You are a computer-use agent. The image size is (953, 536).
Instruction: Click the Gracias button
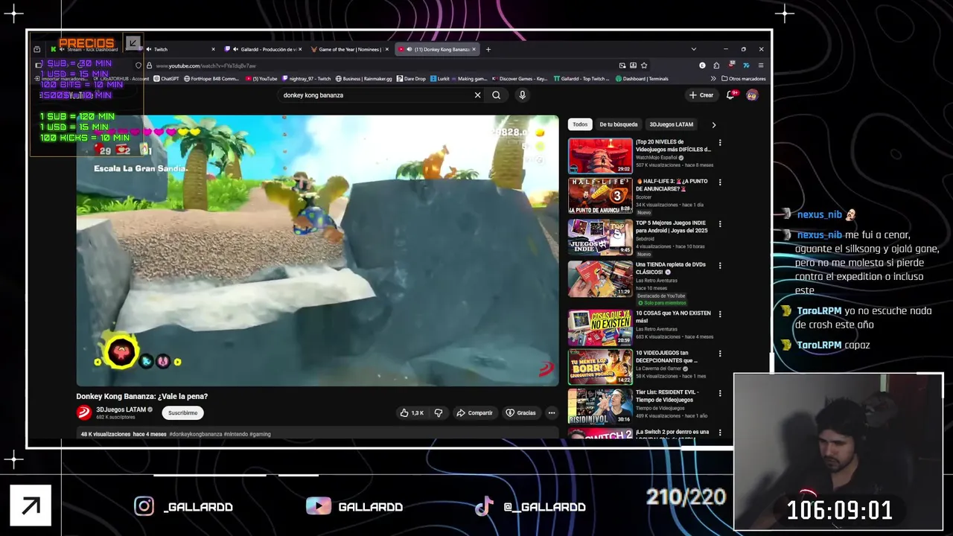click(x=520, y=412)
